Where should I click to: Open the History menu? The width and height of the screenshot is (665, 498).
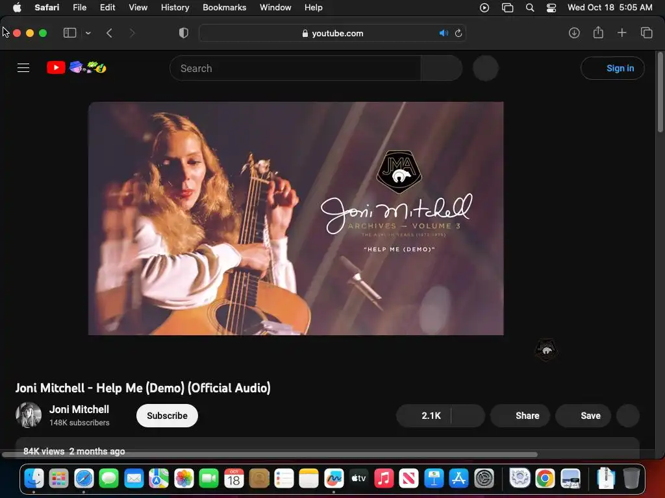pyautogui.click(x=175, y=8)
